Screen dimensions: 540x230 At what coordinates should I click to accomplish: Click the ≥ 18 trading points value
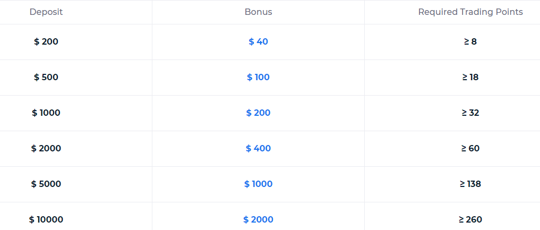[x=470, y=77]
